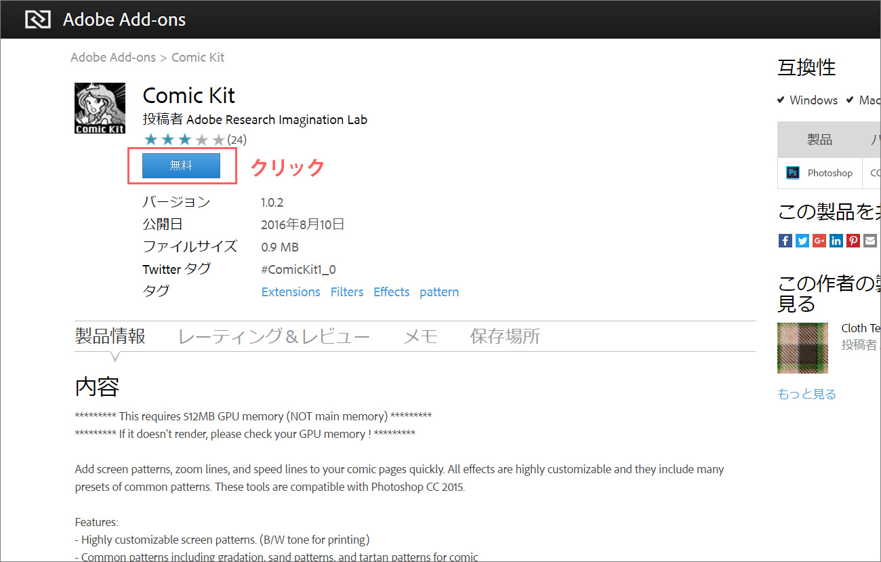Screen dimensions: 881x562
Task: Click 投稿者 Adobe Research Imagination Lab text
Action: coord(255,120)
